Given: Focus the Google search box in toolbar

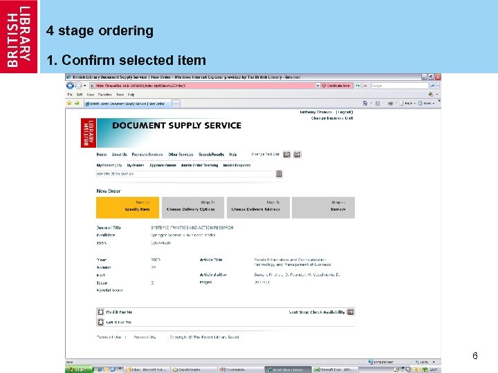Looking at the screenshot, I should [399, 86].
